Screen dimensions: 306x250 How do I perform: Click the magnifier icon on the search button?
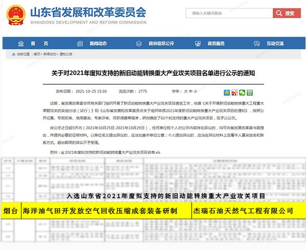279,13
